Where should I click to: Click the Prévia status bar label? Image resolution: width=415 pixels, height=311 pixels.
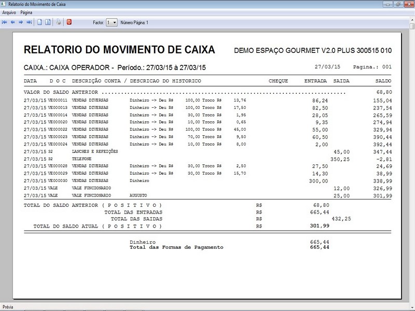click(x=8, y=307)
